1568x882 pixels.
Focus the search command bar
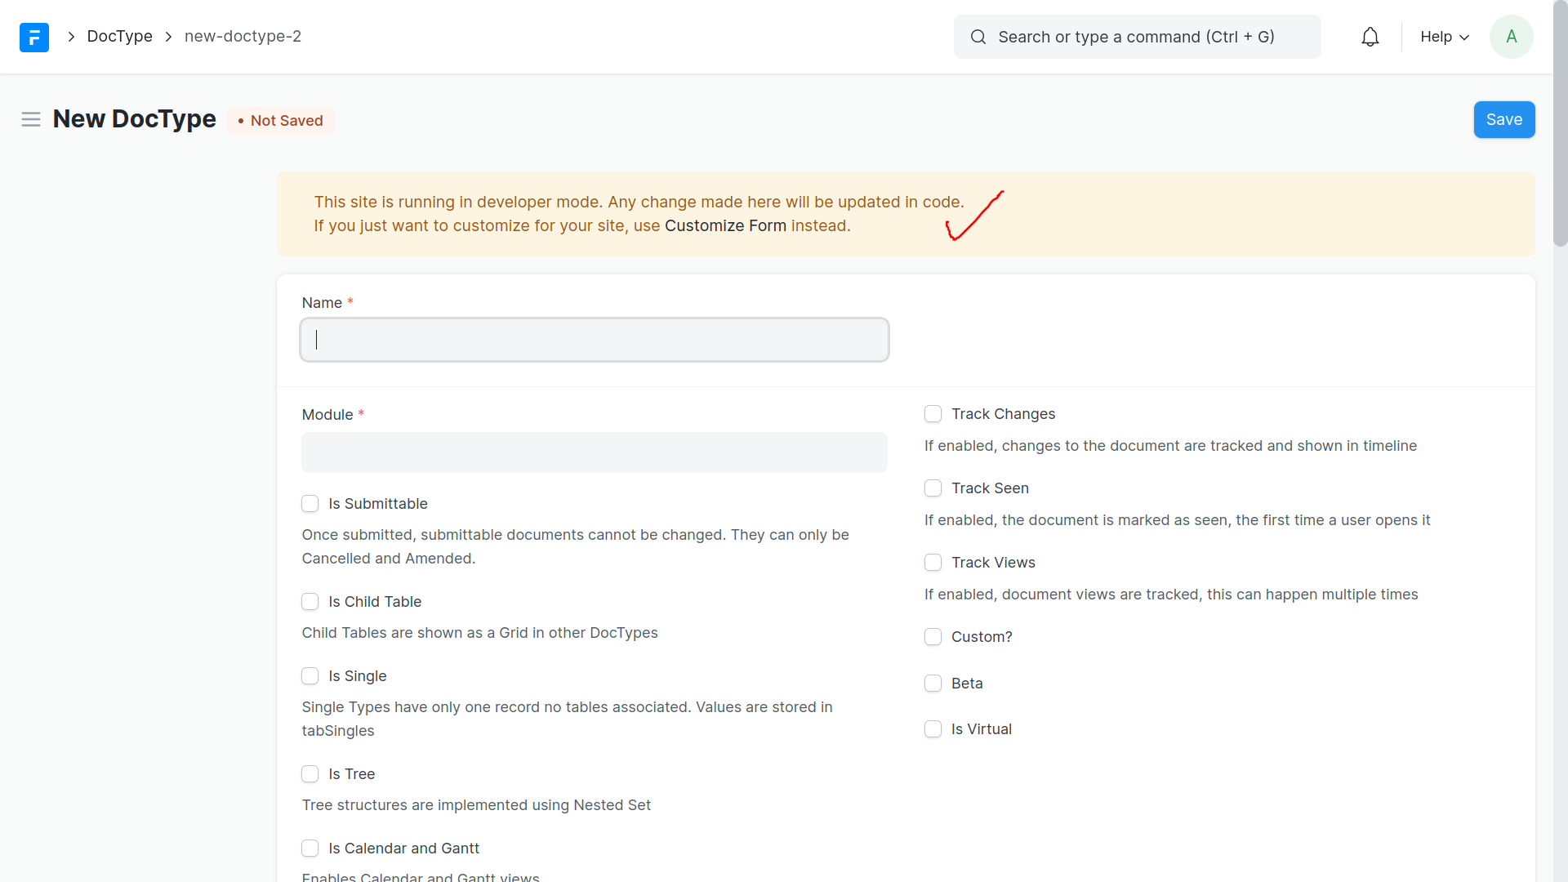click(x=1135, y=37)
